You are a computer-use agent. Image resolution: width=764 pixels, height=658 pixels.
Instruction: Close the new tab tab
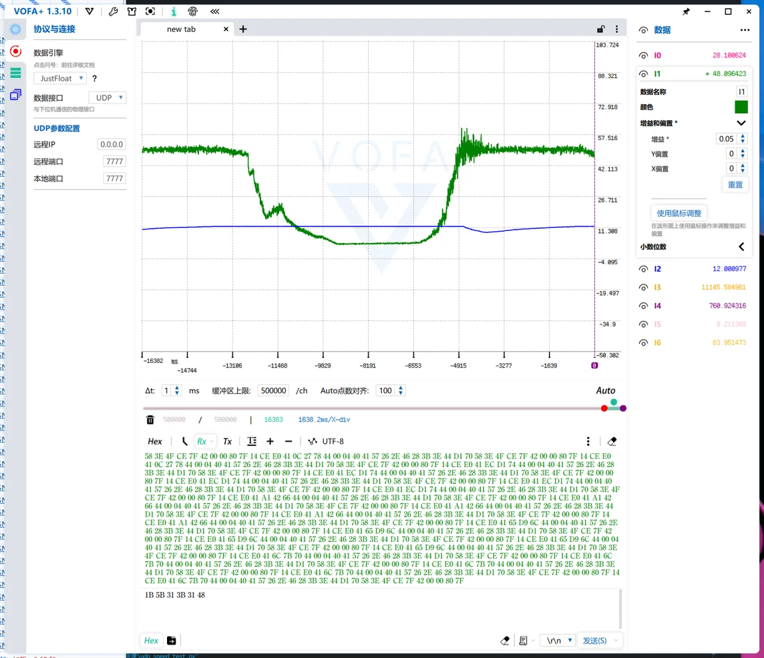click(226, 29)
